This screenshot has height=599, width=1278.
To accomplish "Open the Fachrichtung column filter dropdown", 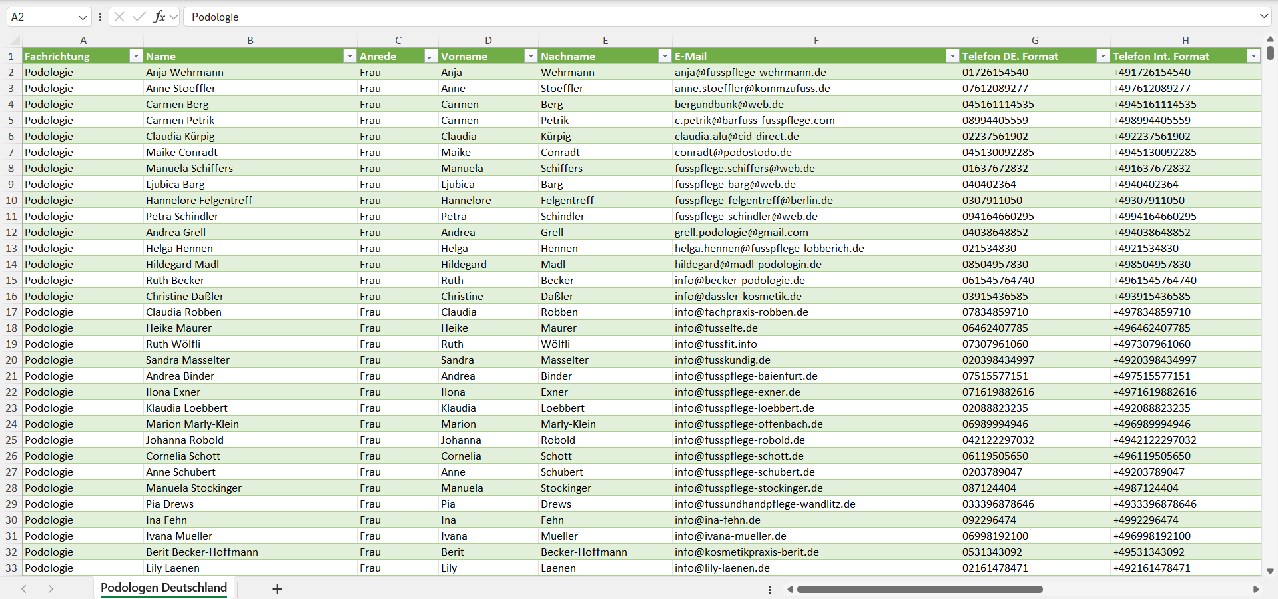I will pos(136,56).
